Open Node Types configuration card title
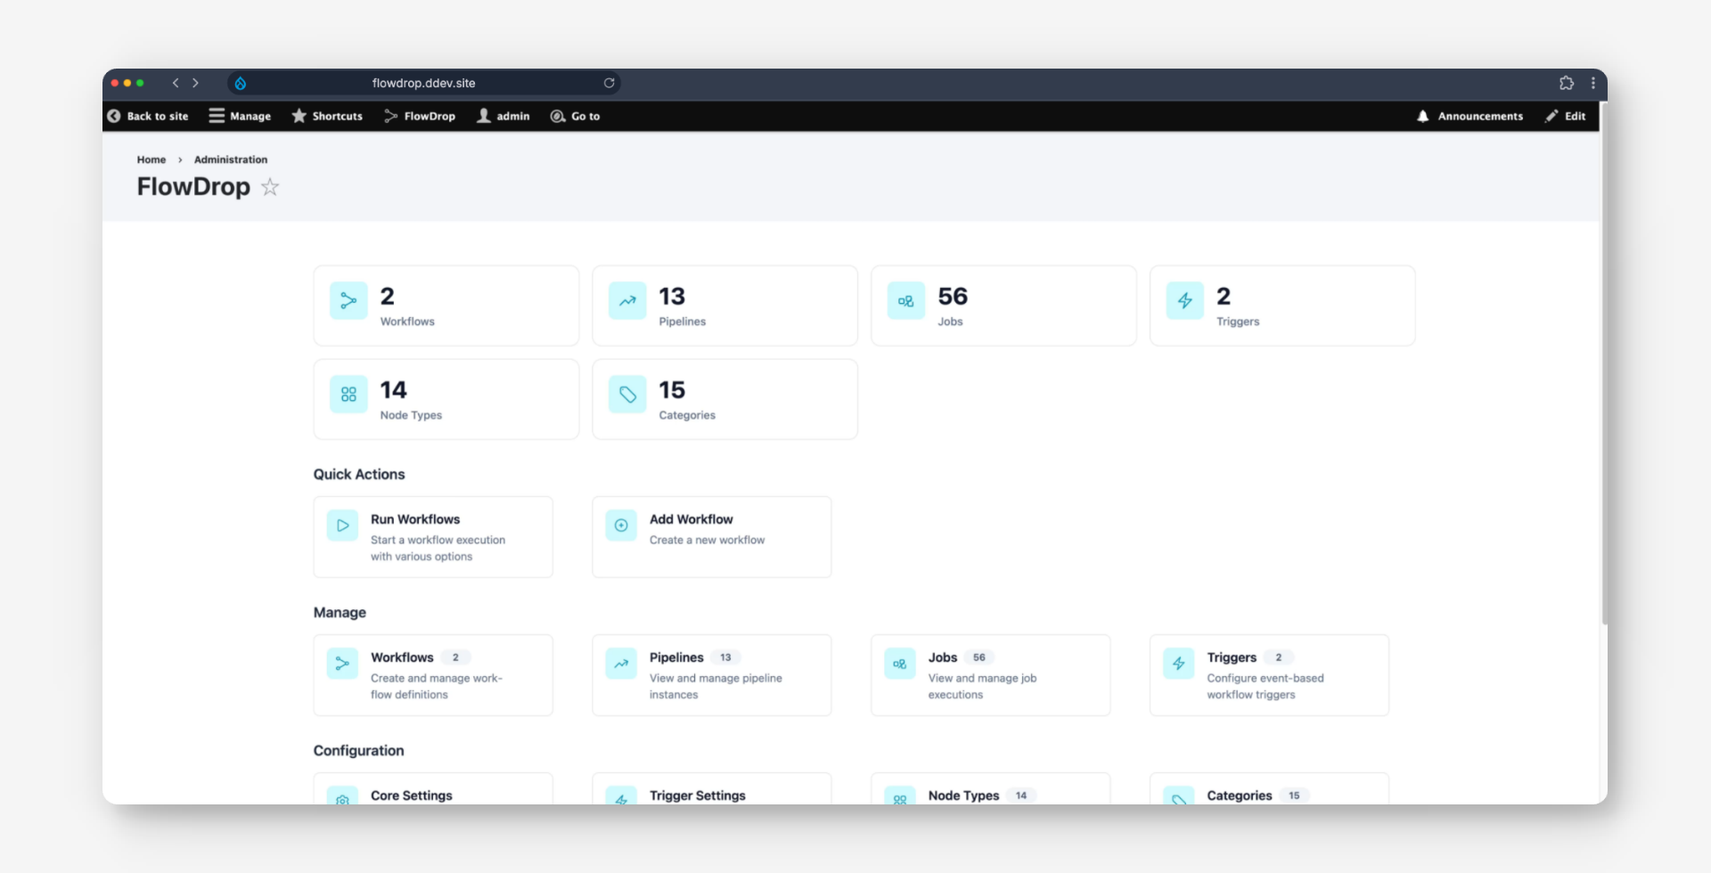This screenshot has width=1711, height=873. 964,795
